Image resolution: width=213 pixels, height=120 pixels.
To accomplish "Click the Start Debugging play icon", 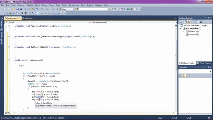I will (57, 9).
